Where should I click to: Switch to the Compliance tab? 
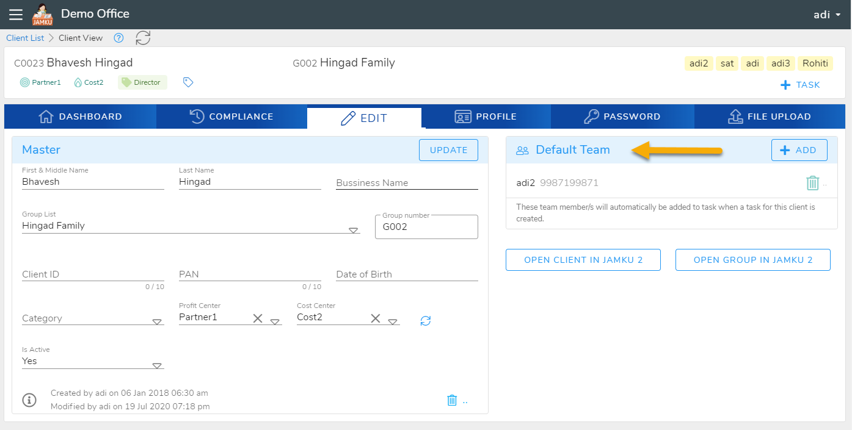[x=231, y=116]
